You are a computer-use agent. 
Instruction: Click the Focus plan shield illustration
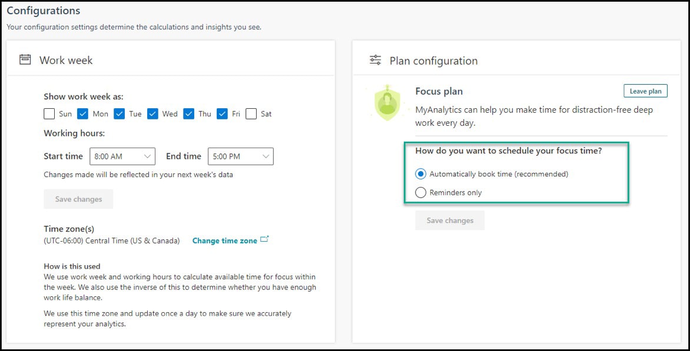[x=387, y=103]
